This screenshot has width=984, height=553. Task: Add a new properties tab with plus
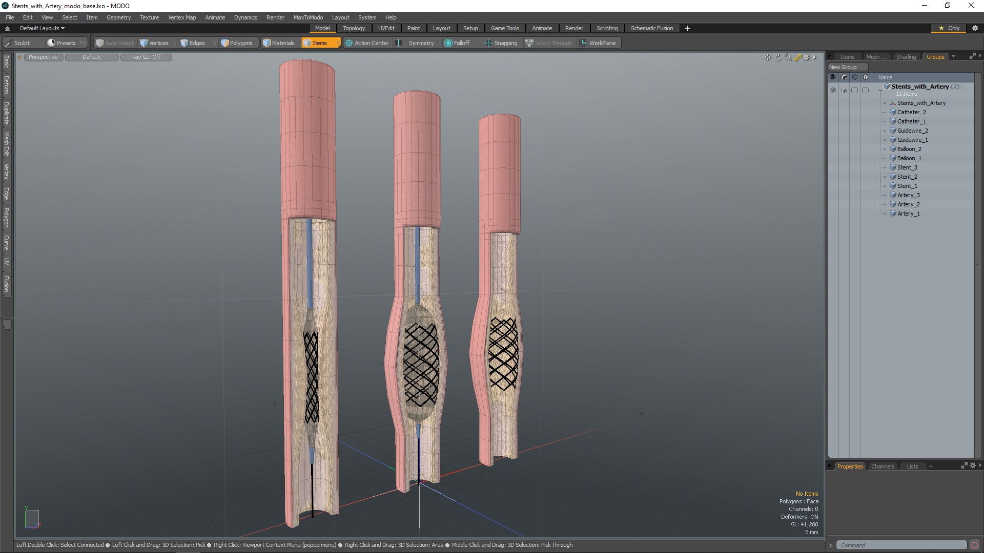coord(930,466)
